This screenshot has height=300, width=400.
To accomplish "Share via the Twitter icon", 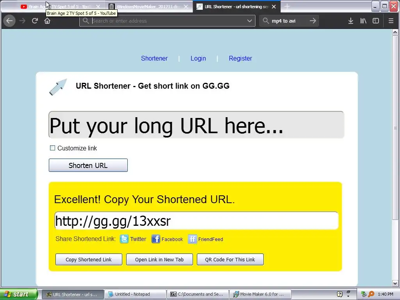I will coord(124,239).
